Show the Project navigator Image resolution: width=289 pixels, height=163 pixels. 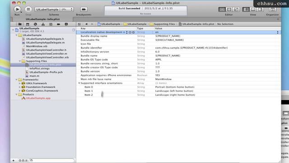point(20,24)
